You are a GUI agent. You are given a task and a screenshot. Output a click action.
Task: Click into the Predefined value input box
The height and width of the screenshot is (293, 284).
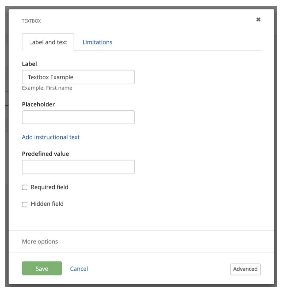pyautogui.click(x=78, y=167)
